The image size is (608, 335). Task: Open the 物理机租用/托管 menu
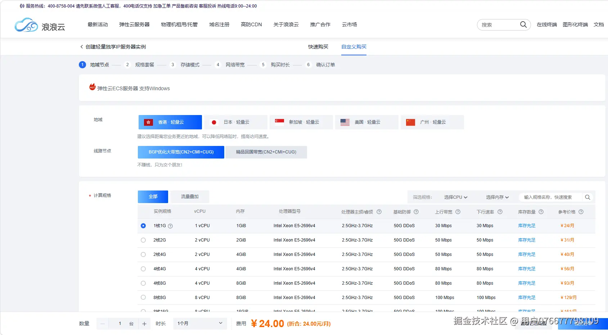click(x=179, y=24)
